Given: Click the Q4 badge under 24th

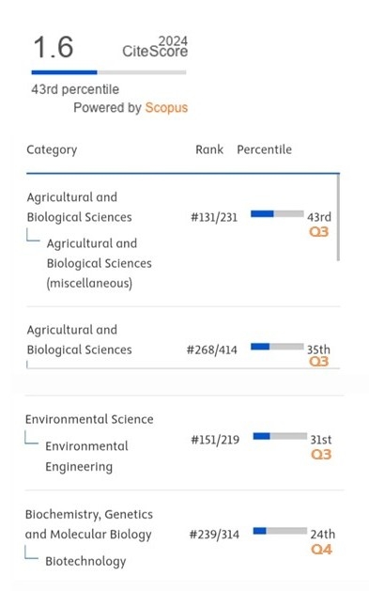Looking at the screenshot, I should [321, 550].
